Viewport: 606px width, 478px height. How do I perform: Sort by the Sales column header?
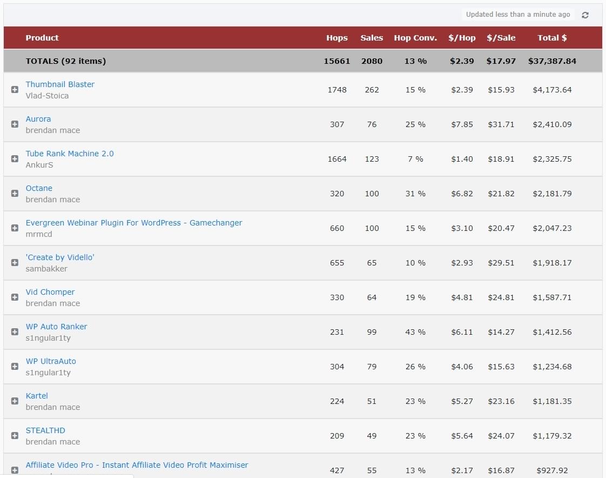pos(372,38)
